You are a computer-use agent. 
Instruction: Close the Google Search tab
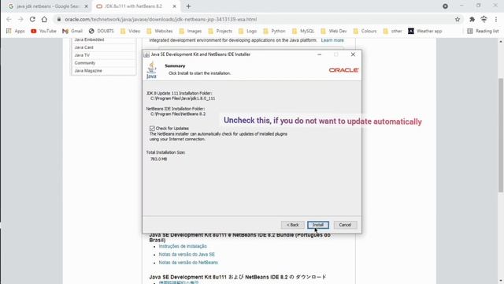[86, 6]
